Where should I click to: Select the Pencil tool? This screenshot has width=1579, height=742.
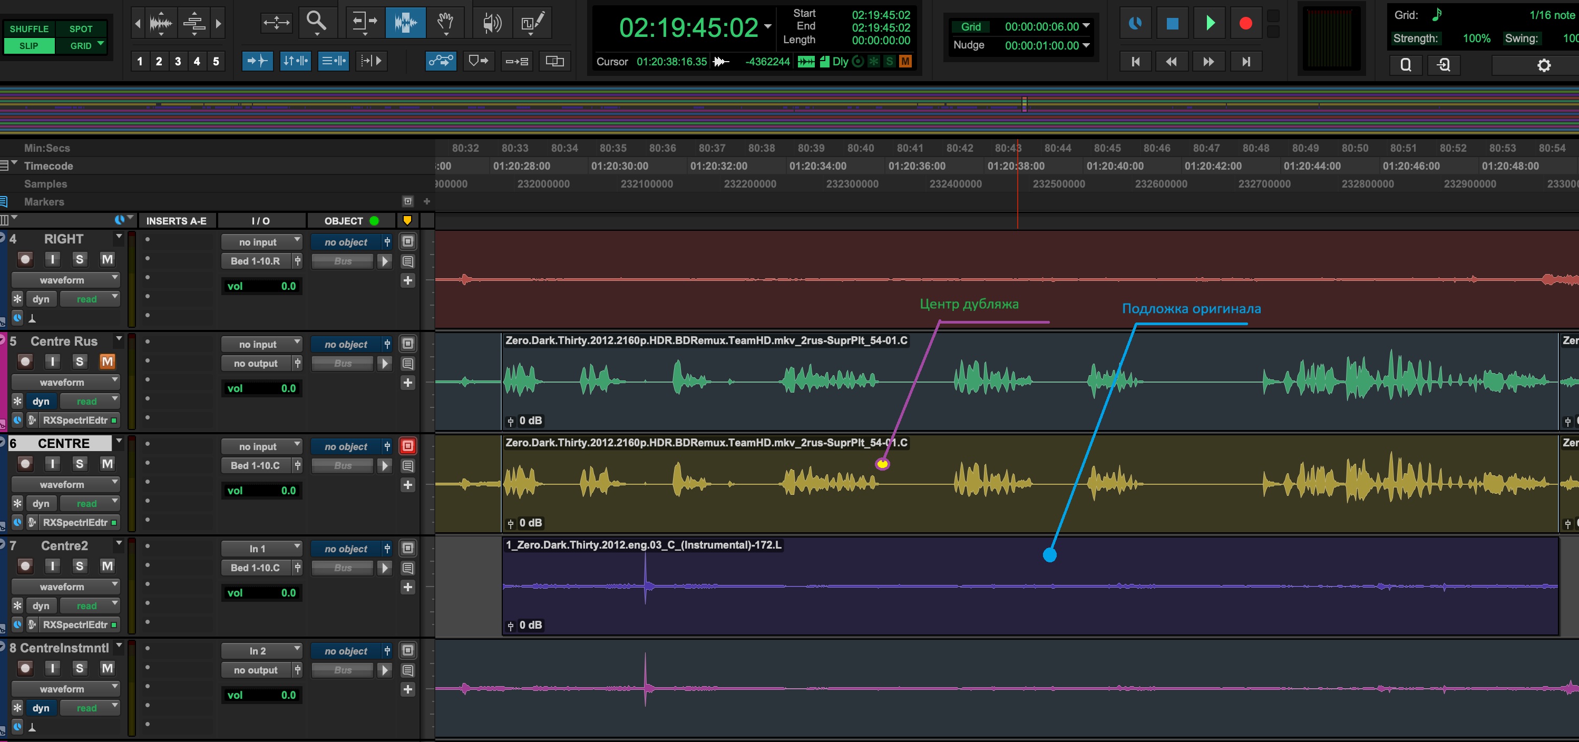coord(531,23)
